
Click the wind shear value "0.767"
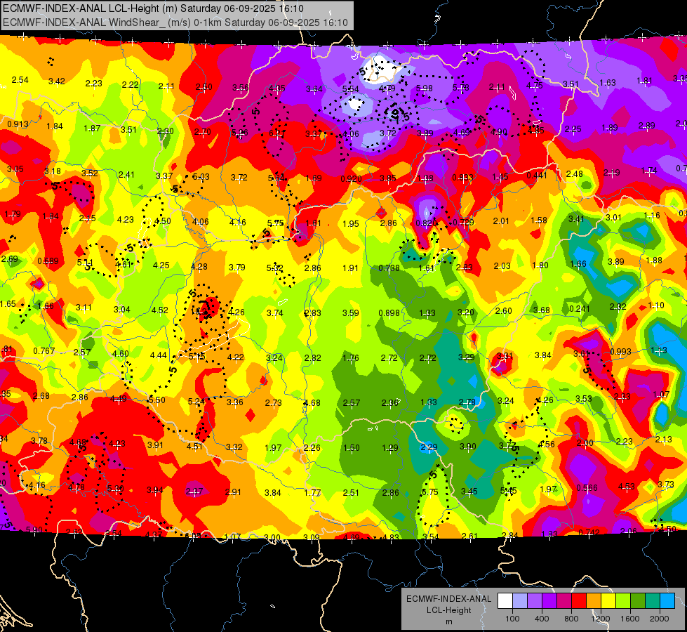pyautogui.click(x=44, y=351)
